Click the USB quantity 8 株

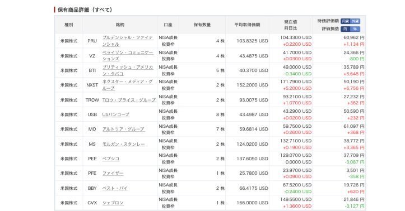220,114
